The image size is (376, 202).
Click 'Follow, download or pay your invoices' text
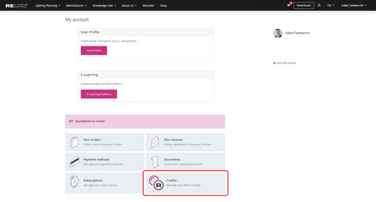click(x=187, y=144)
